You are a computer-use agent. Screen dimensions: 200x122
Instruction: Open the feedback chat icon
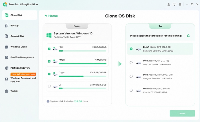click(x=174, y=4)
